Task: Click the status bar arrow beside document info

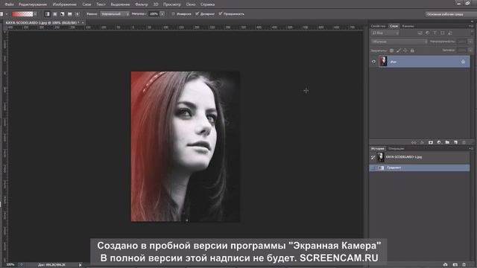Action: (x=80, y=265)
